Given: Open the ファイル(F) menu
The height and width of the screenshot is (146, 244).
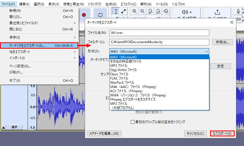Looking at the screenshot, I should pos(8,4).
